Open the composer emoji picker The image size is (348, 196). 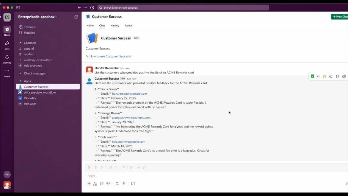pos(102,183)
